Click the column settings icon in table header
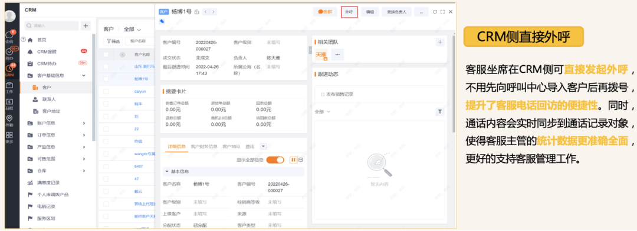Image resolution: width=637 pixels, height=231 pixels. coord(122,55)
